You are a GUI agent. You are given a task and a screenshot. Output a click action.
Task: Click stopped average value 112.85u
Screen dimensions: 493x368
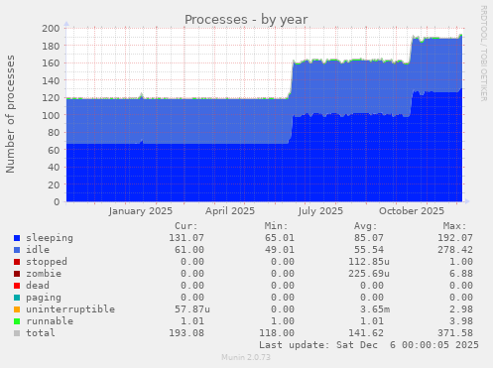[369, 262]
